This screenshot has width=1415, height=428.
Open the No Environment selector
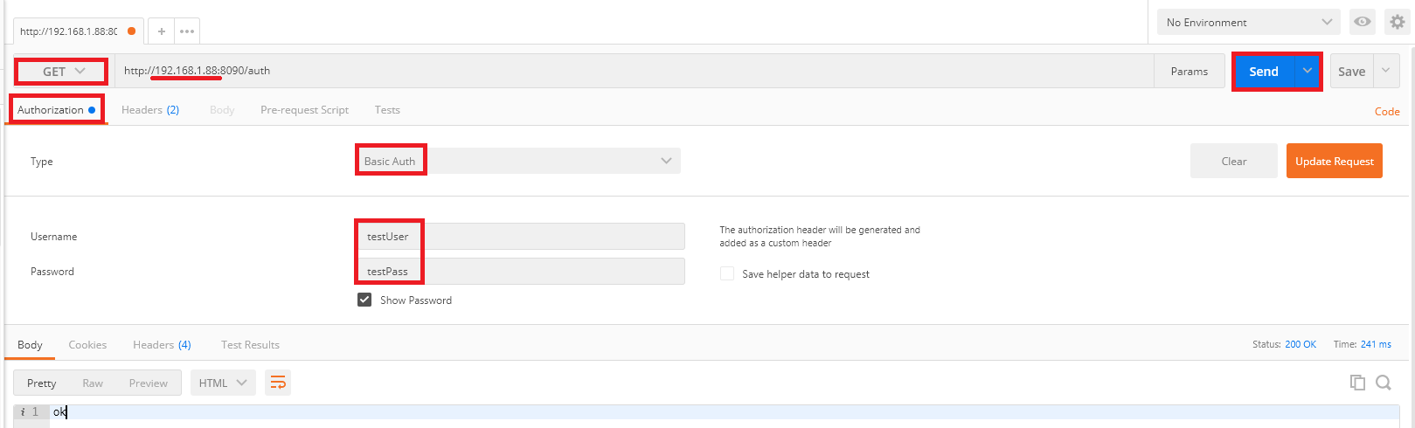point(1248,22)
